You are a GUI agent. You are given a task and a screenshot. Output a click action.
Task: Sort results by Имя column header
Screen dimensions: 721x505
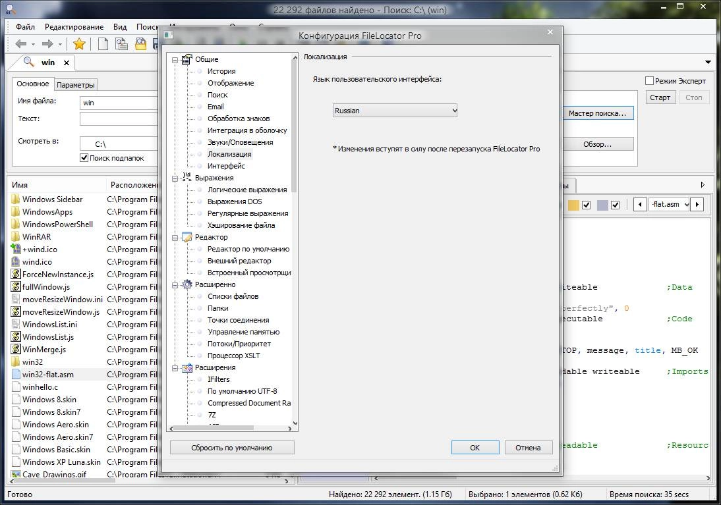56,185
